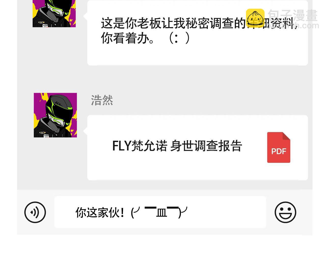Screen dimensions: 326x254
Task: Tap the blank bottom bar beside voice icon
Action: [50, 212]
